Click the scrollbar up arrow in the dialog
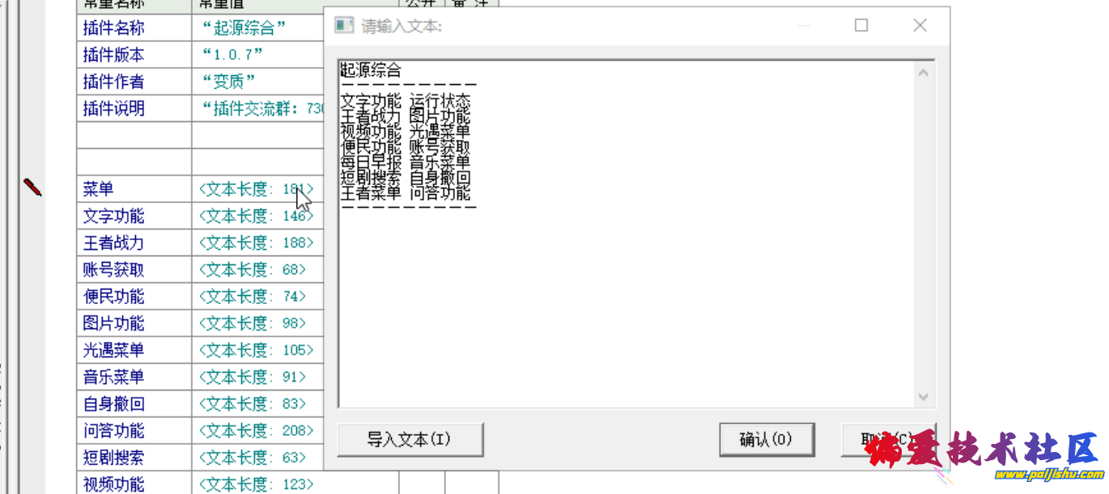This screenshot has height=494, width=1109. tap(923, 71)
